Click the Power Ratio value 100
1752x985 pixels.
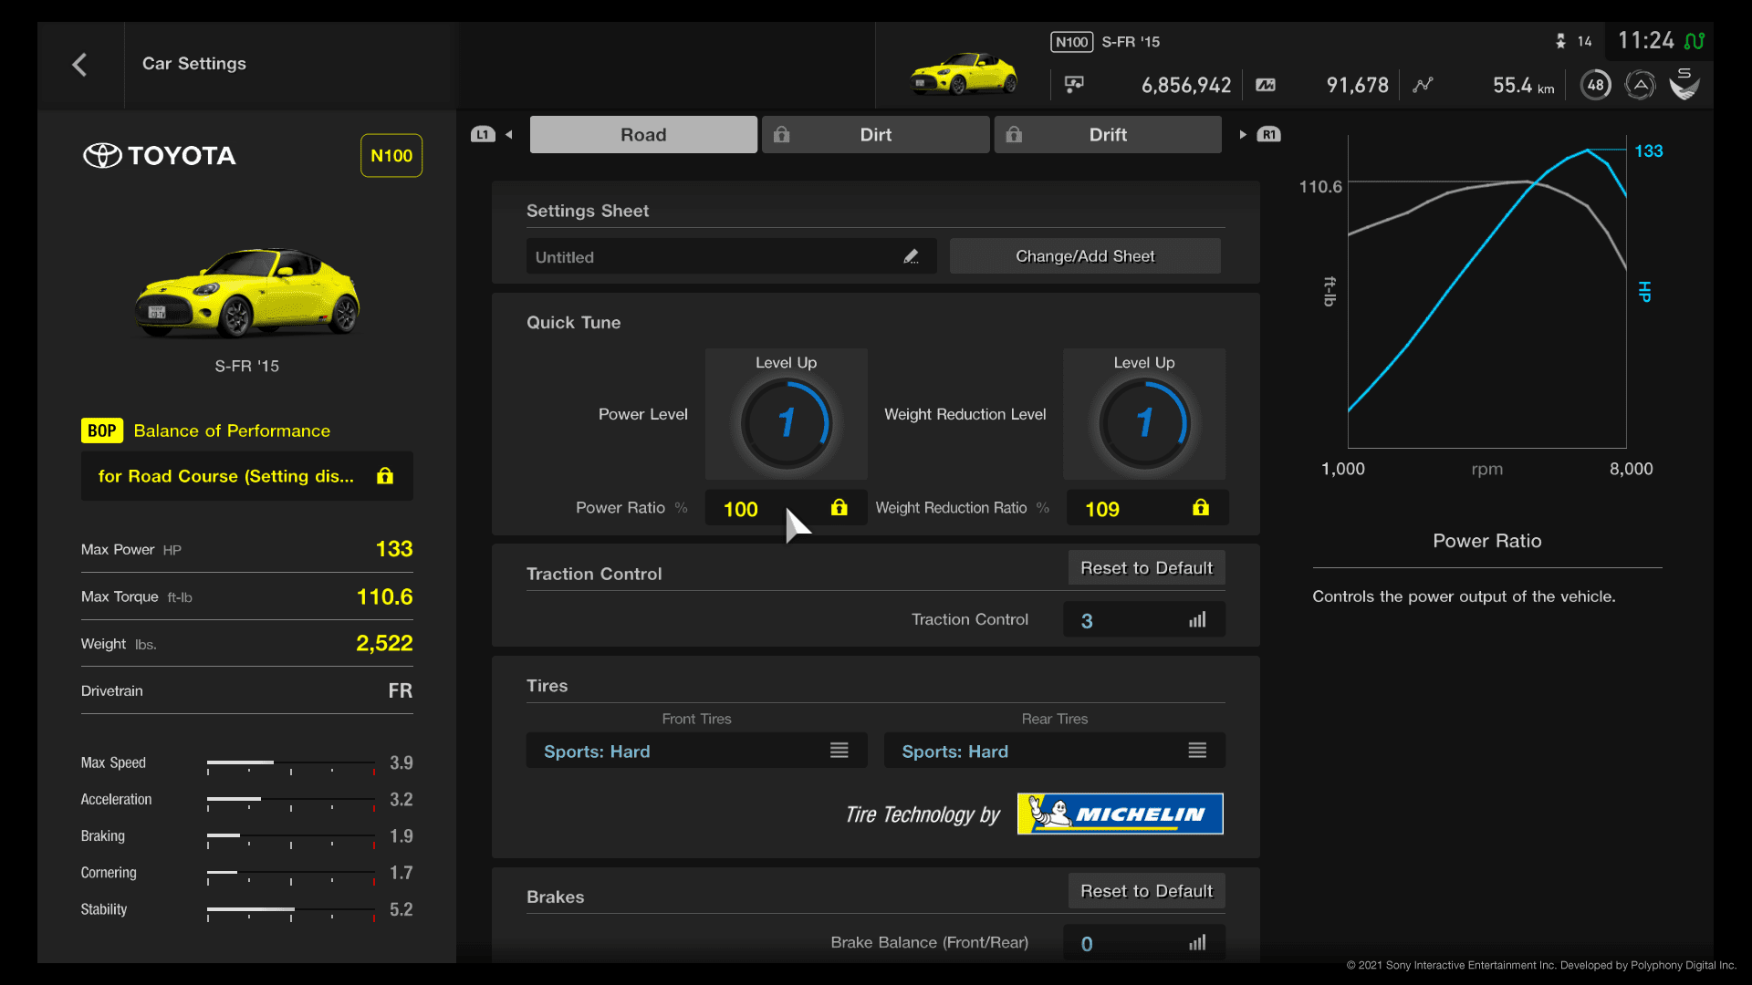pyautogui.click(x=741, y=509)
